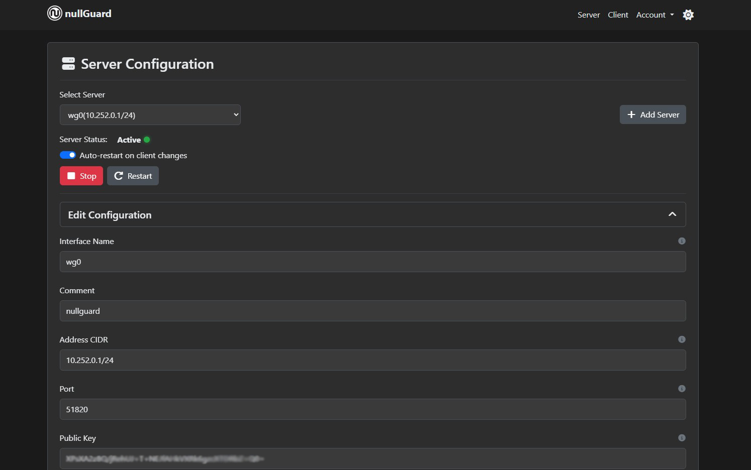
Task: Go to the Client page
Action: tap(618, 15)
